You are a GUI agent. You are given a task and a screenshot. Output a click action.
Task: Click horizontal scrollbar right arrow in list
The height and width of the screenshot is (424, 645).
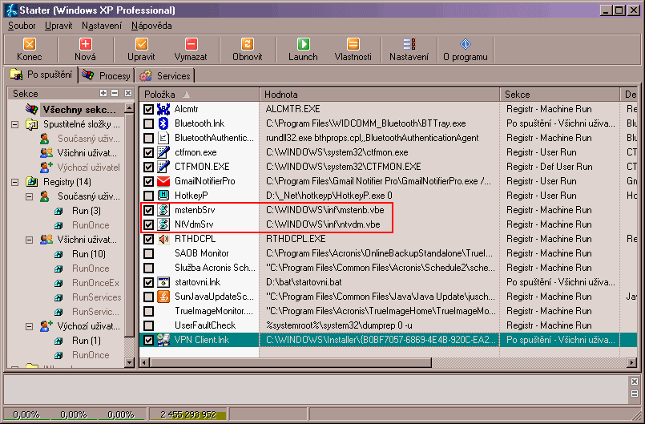tap(632, 362)
